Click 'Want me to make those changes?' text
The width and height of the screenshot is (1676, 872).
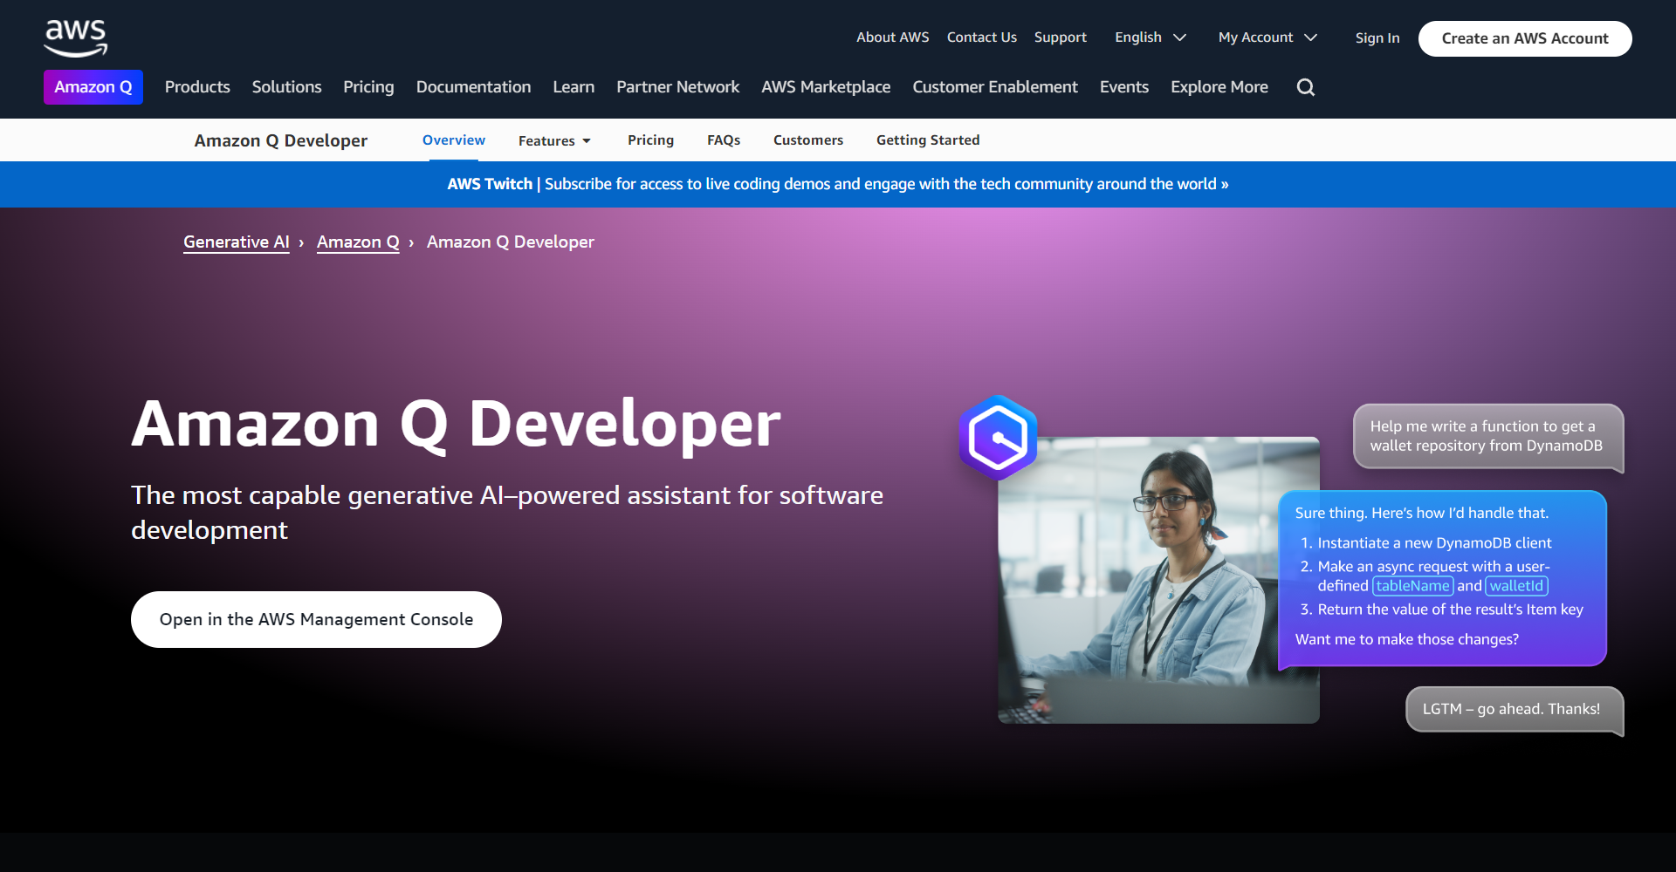(1406, 640)
